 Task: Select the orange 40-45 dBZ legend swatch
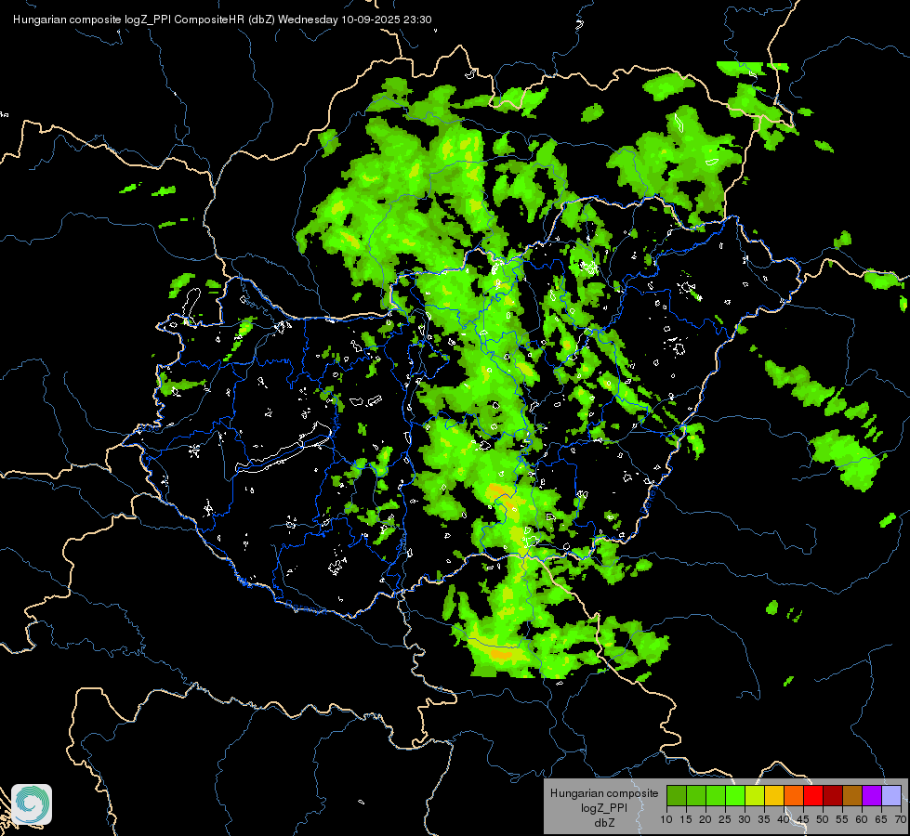click(x=794, y=795)
